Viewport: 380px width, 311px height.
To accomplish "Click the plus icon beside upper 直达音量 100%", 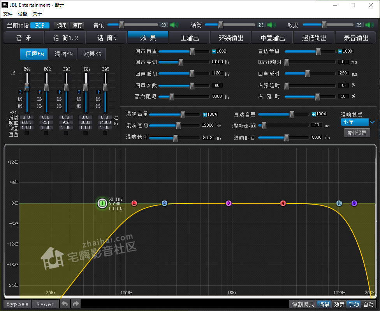I will tap(340, 51).
